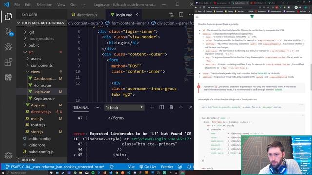Collapse the src folder
The image size is (312, 175).
click(31, 52)
